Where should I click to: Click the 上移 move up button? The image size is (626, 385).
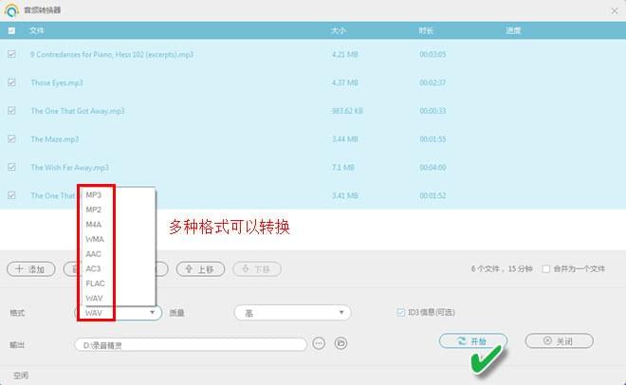point(200,269)
